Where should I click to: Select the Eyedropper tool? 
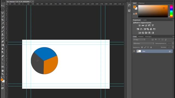click(2, 23)
